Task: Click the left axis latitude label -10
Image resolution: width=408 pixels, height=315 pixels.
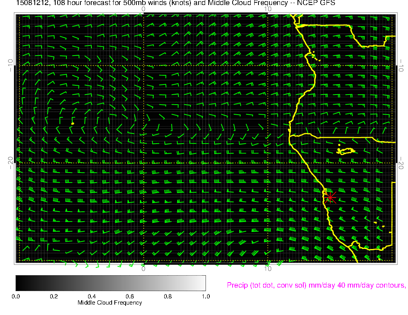Action: [10, 66]
